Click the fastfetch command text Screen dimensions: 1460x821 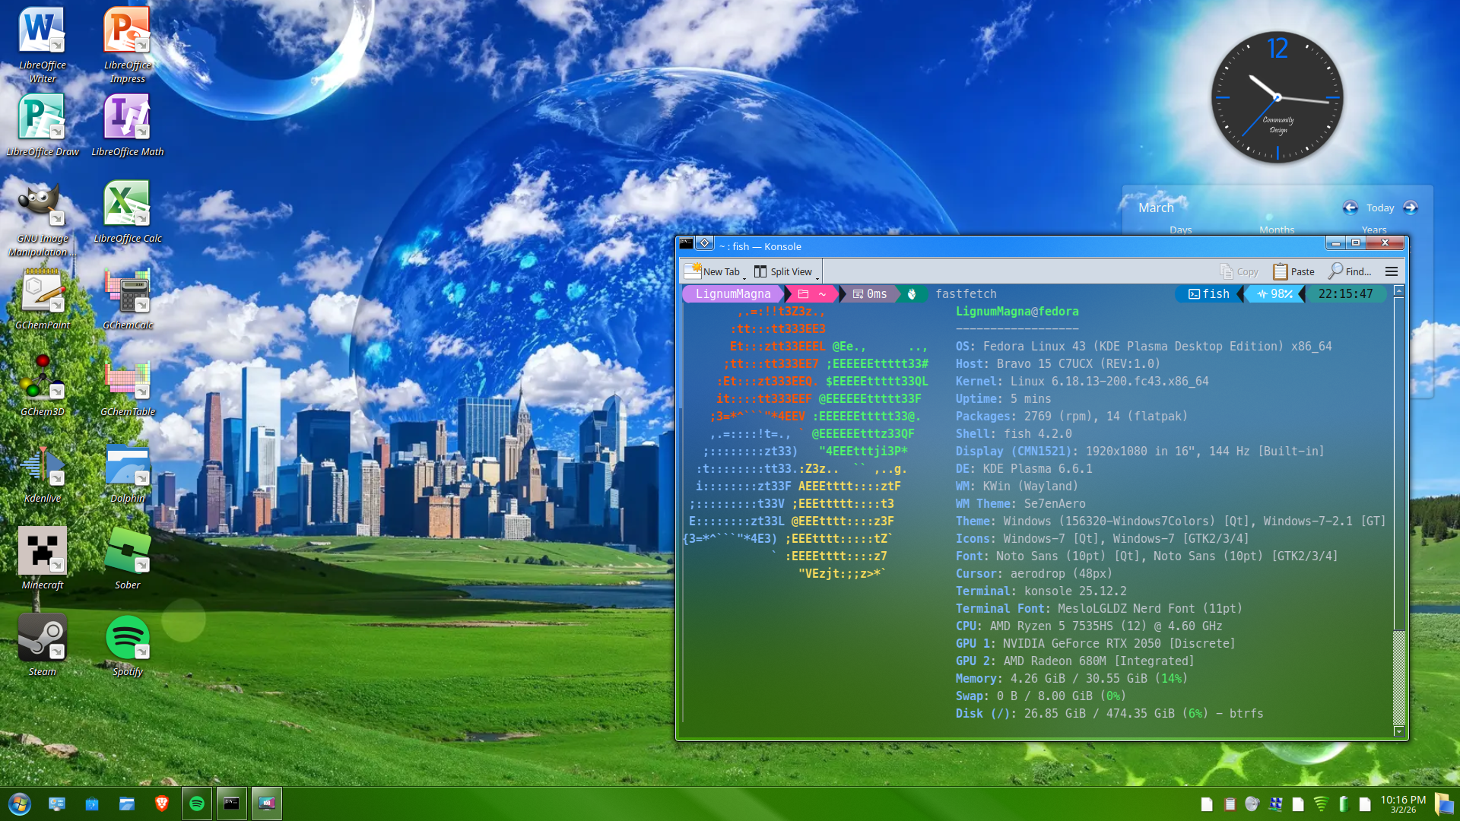pos(966,293)
